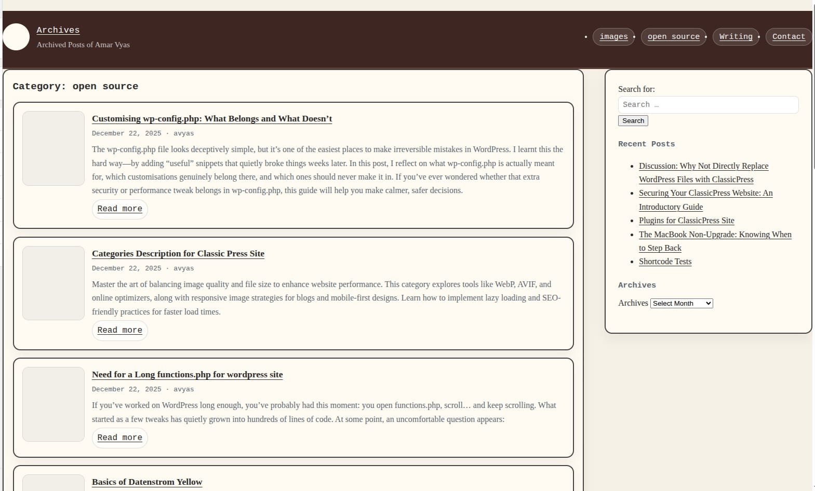The image size is (815, 491).
Task: Click tagline Archived Posts of Amar Vyas
Action: pos(83,45)
